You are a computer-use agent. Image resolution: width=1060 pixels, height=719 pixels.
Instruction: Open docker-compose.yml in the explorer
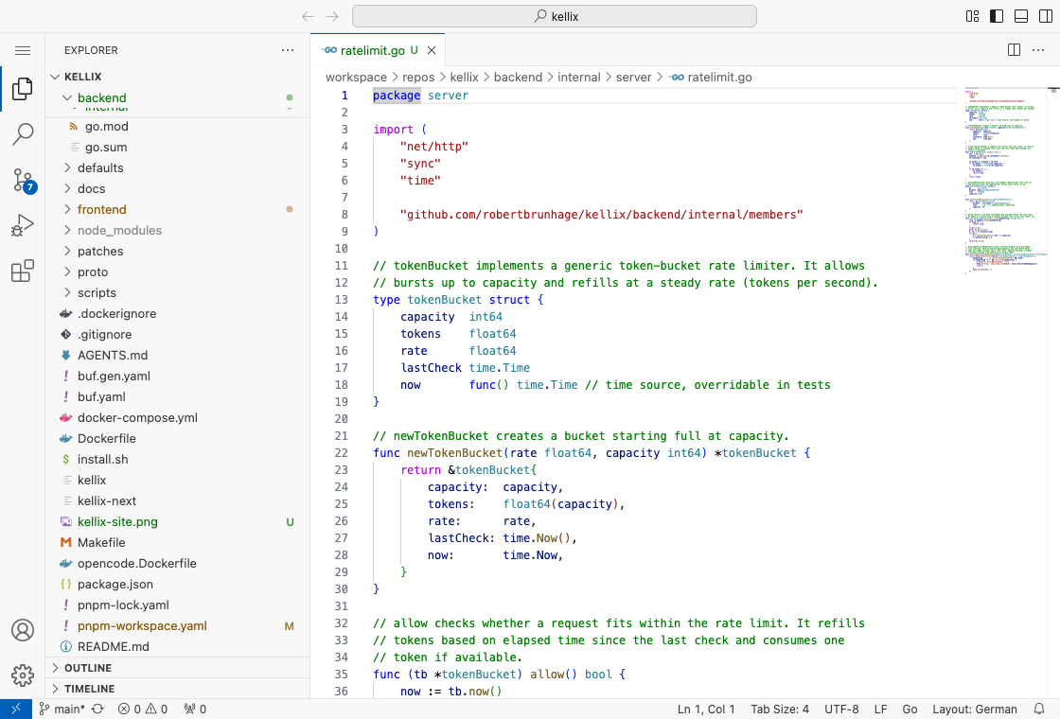(x=178, y=417)
